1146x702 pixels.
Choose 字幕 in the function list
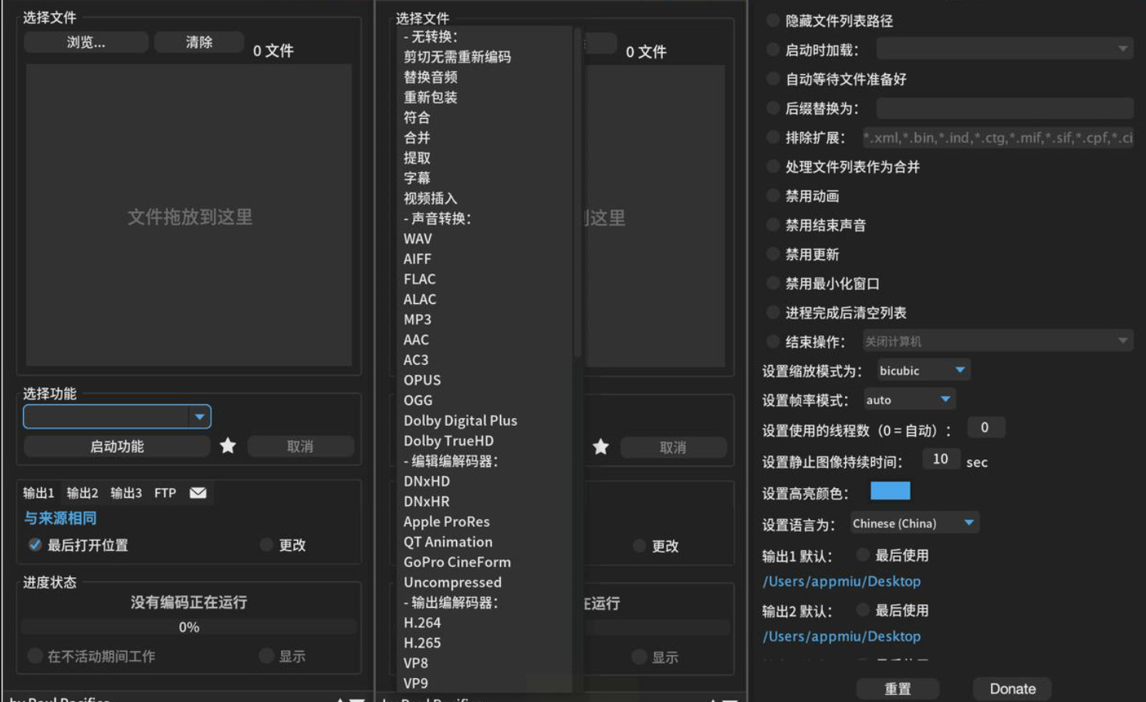[417, 177]
